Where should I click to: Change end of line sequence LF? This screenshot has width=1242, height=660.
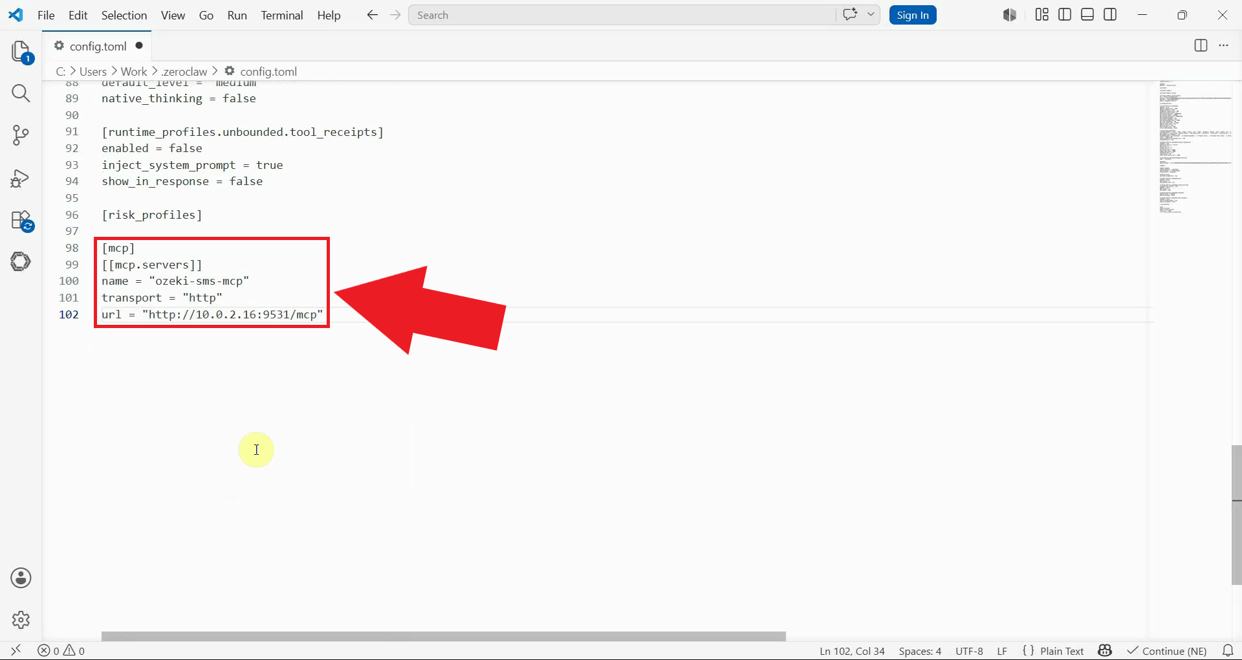[1002, 651]
